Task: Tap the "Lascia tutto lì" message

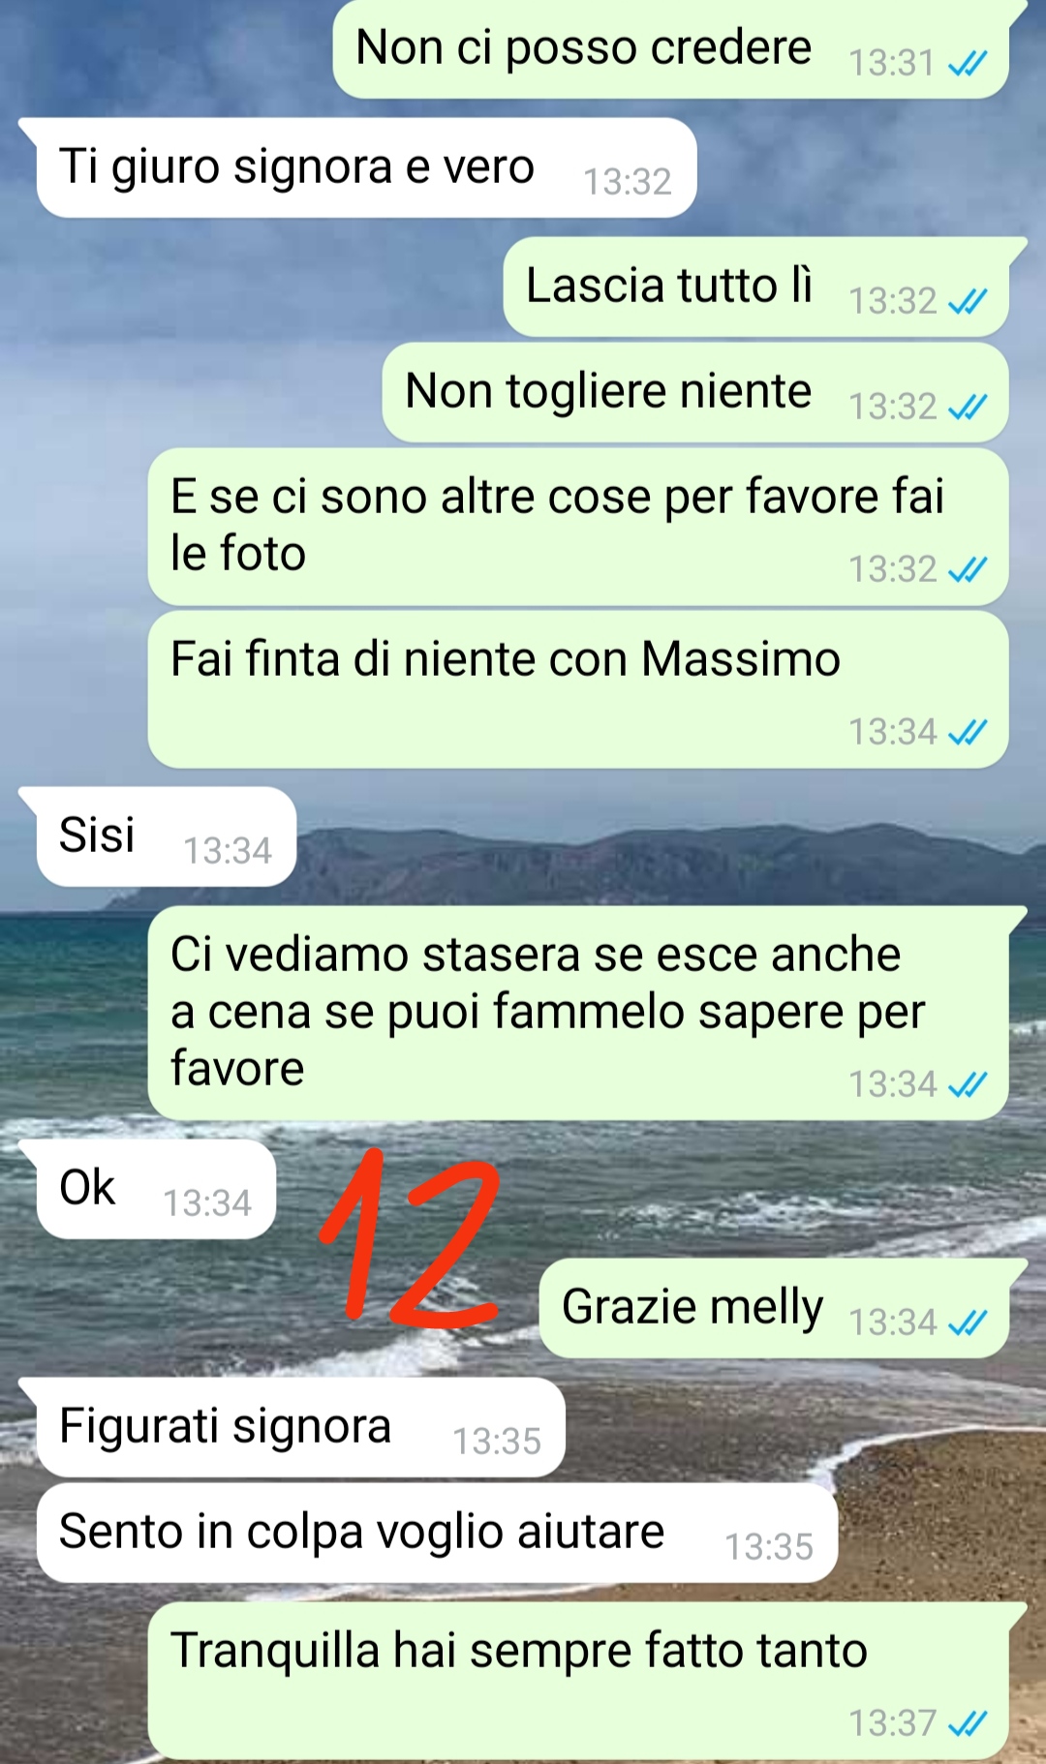Action: point(755,287)
